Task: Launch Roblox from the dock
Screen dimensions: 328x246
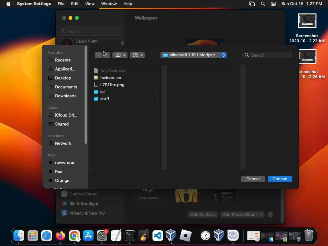Action: pyautogui.click(x=185, y=235)
